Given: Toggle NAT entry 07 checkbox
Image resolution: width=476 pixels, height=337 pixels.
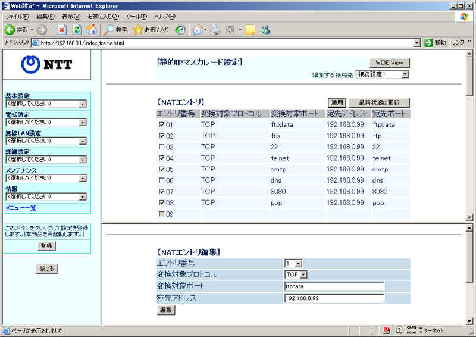Looking at the screenshot, I should [x=161, y=192].
